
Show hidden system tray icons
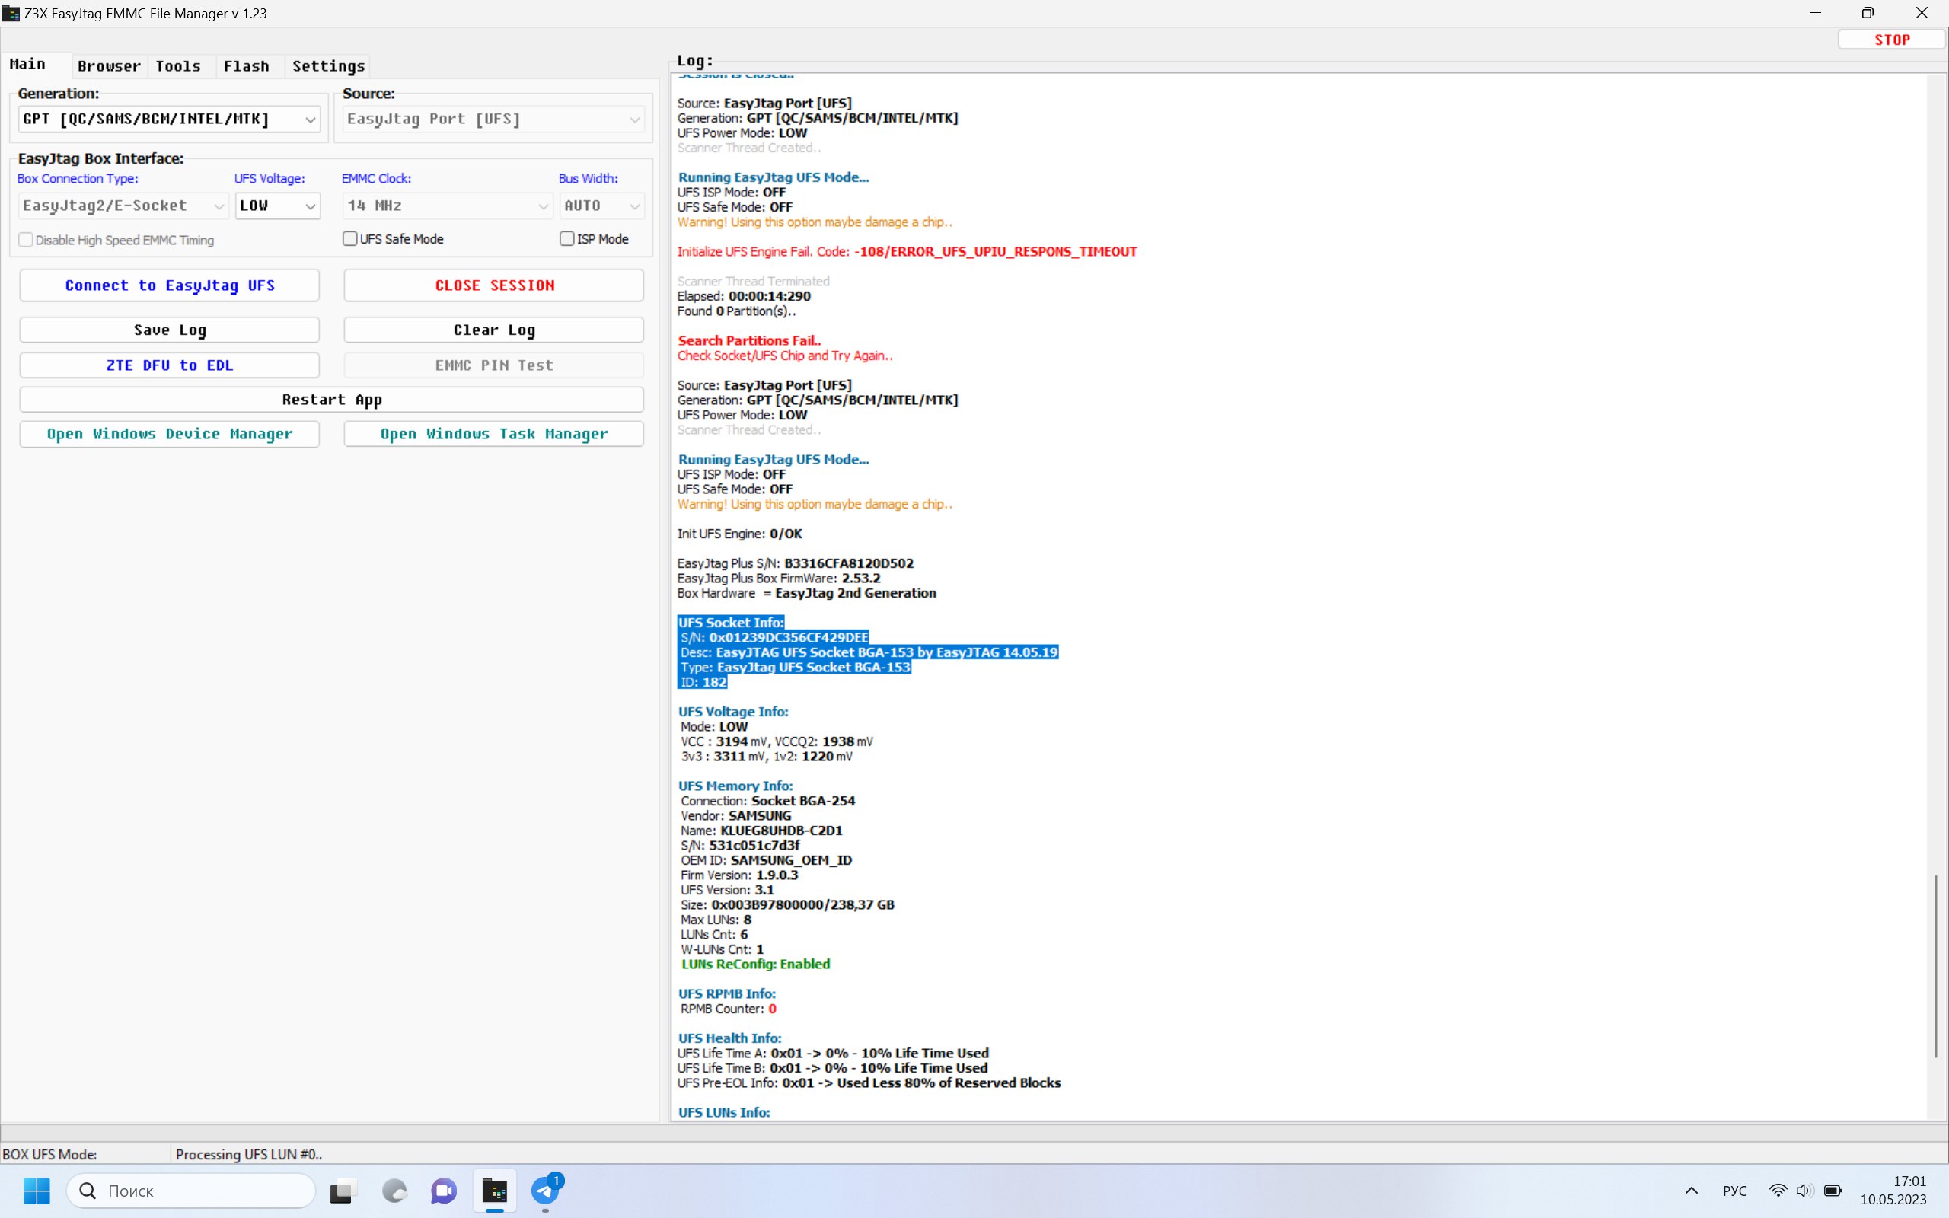pos(1691,1191)
